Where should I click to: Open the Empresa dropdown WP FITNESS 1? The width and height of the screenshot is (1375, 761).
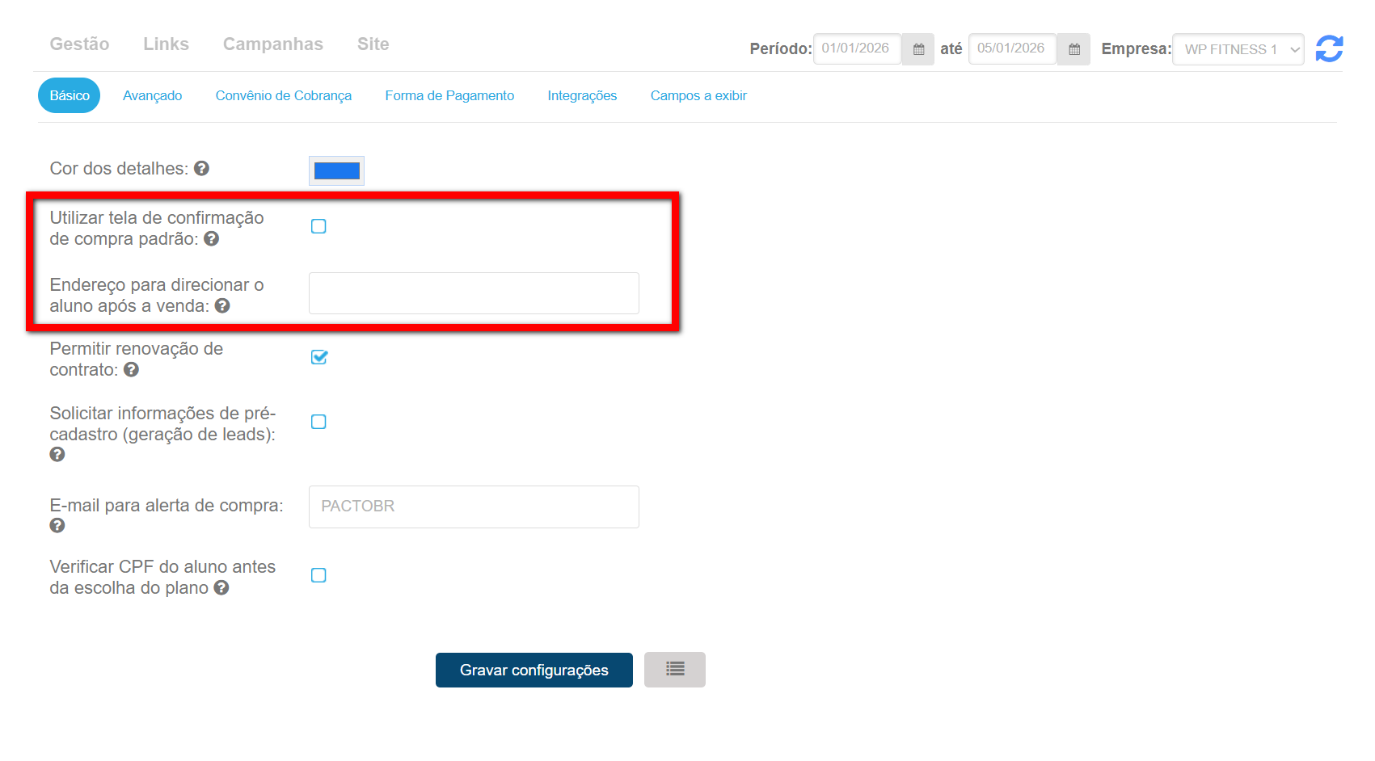pos(1238,49)
